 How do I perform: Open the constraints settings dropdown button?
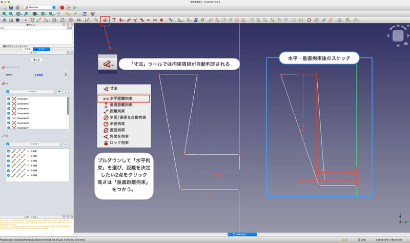tap(66, 92)
